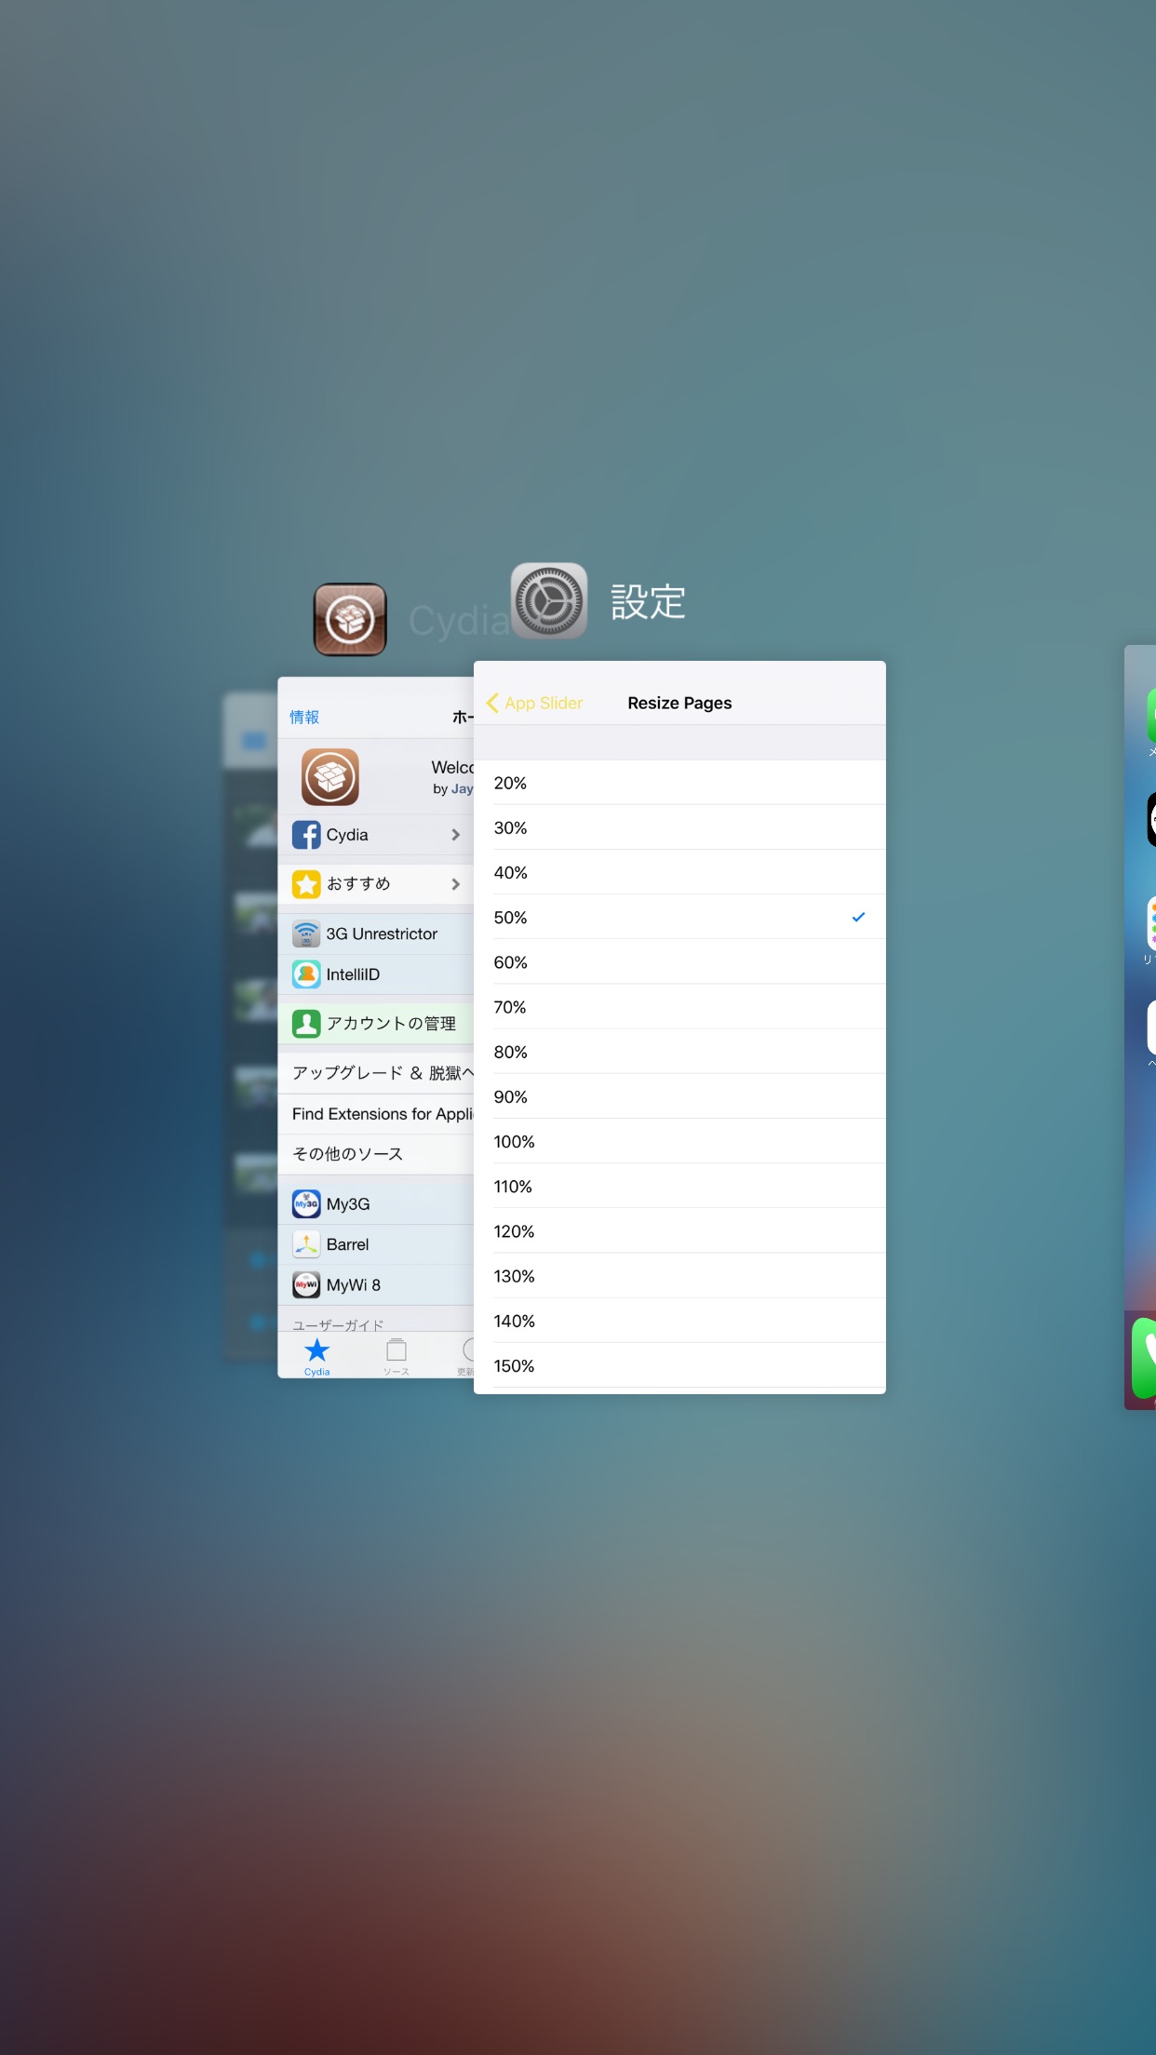Viewport: 1156px width, 2055px height.
Task: Click the 設定 app label
Action: click(648, 602)
